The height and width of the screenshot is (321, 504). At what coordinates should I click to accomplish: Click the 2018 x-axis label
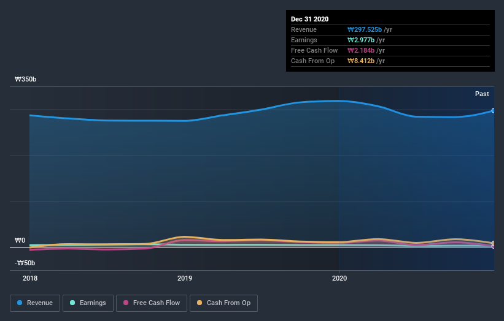30,278
